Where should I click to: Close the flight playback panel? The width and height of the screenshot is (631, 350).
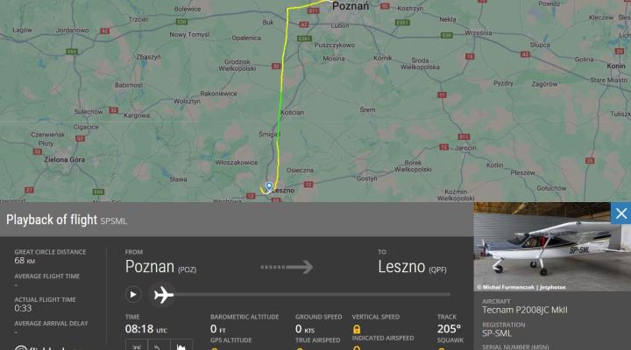pos(620,213)
